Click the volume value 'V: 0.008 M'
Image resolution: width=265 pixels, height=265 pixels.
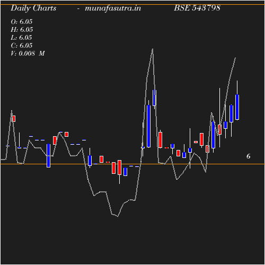(x=28, y=54)
